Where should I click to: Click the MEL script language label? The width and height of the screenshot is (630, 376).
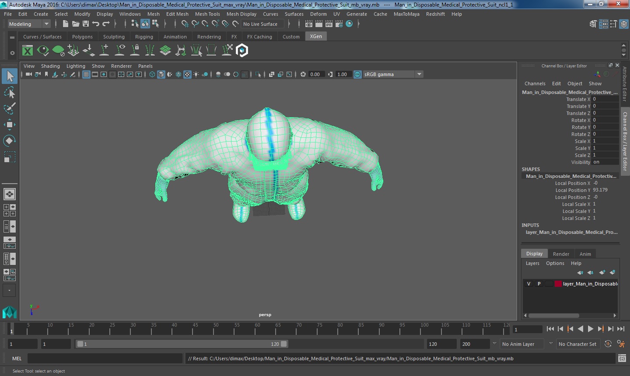tap(17, 359)
